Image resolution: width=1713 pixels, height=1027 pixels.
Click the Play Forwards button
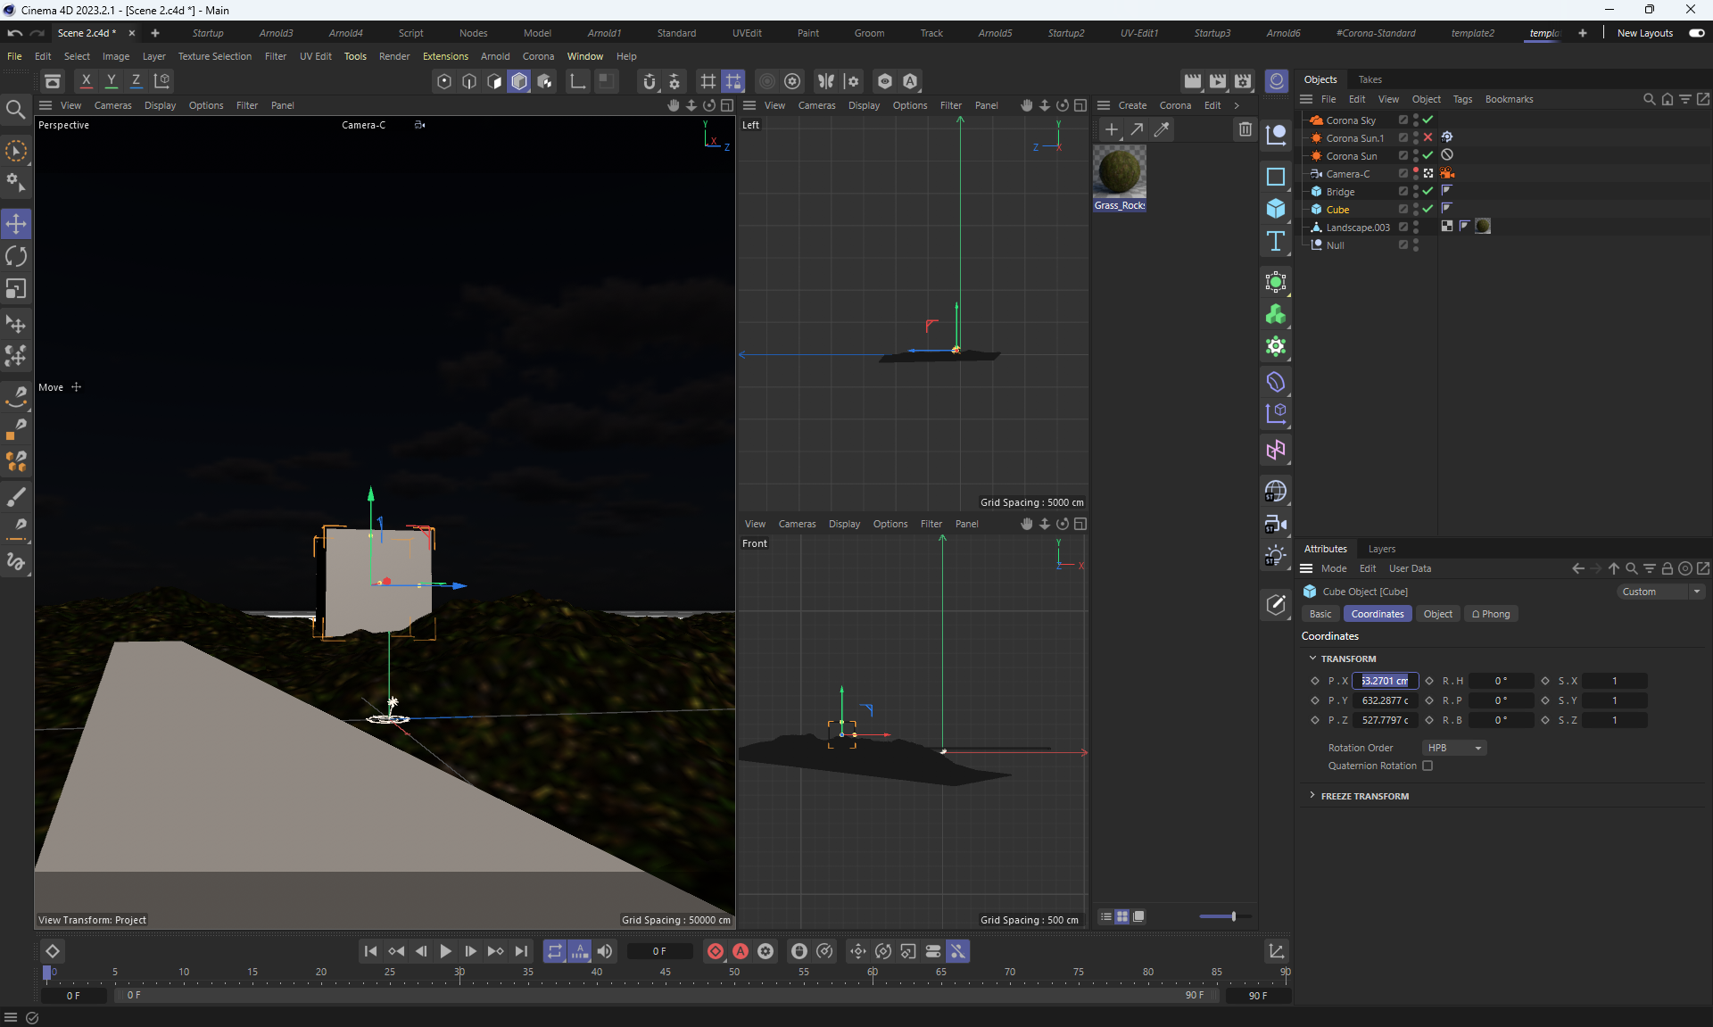[x=445, y=951]
